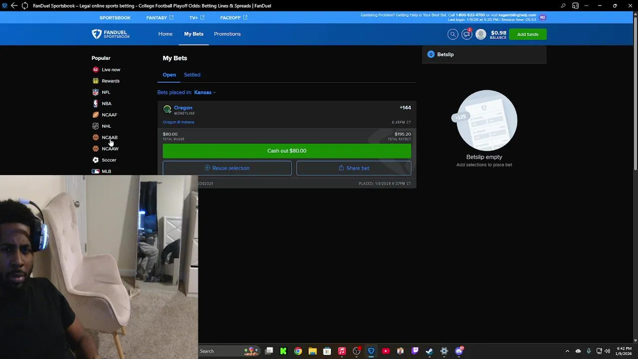Select the NBA logo icon

(96, 104)
